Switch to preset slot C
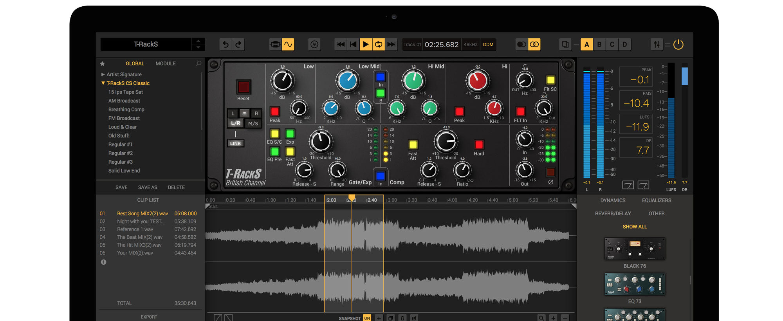The height and width of the screenshot is (321, 783). pos(612,45)
